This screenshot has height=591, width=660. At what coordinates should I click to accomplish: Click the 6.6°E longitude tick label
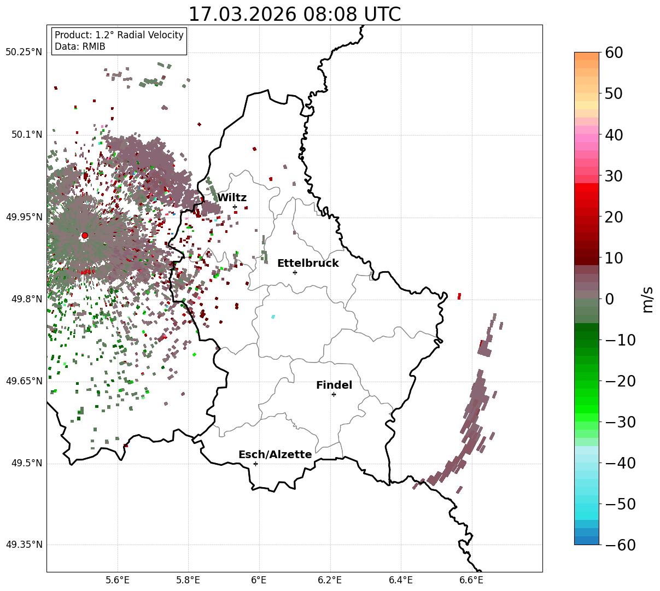point(471,580)
